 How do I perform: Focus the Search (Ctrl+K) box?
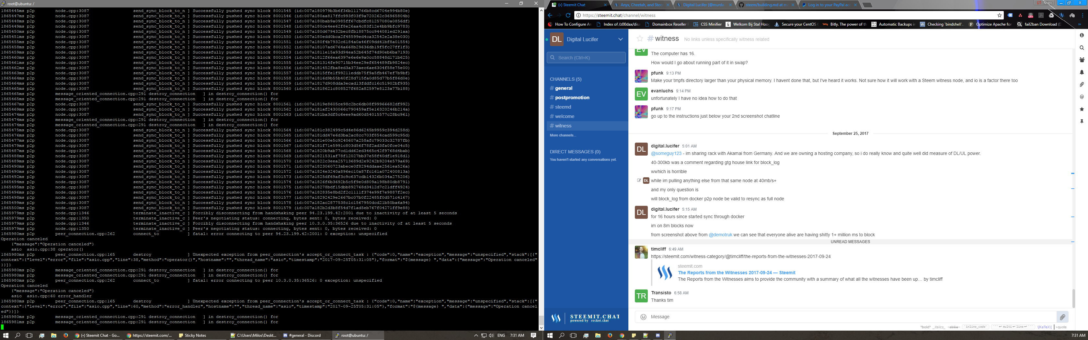586,57
